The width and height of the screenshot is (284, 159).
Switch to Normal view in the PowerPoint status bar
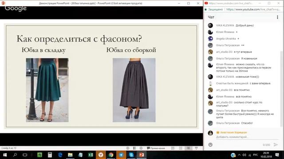173,148
